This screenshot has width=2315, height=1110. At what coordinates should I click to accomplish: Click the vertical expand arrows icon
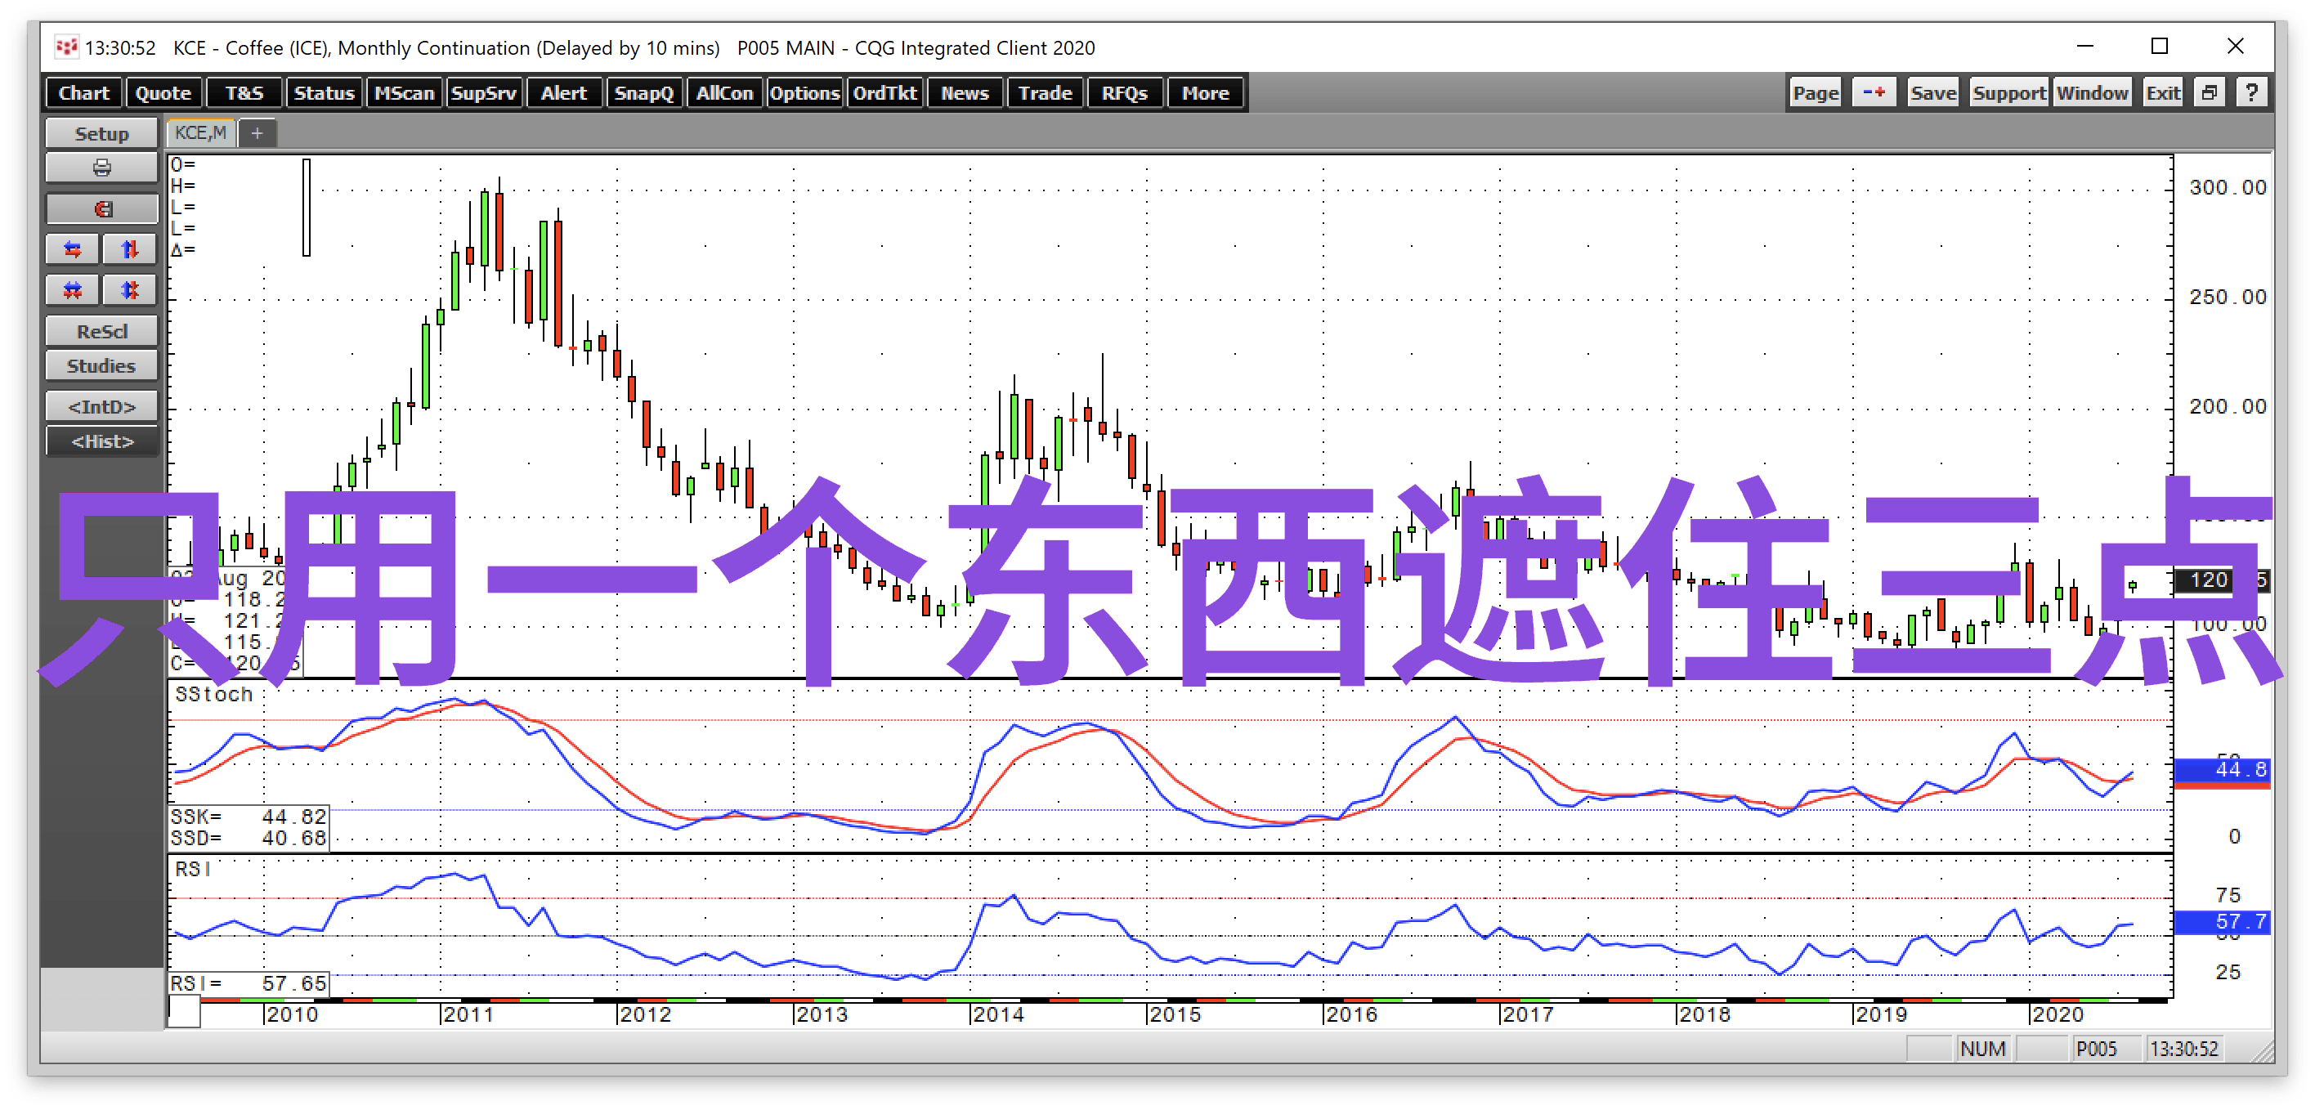(129, 249)
